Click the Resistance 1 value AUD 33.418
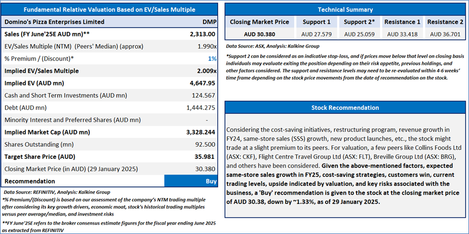 point(402,35)
